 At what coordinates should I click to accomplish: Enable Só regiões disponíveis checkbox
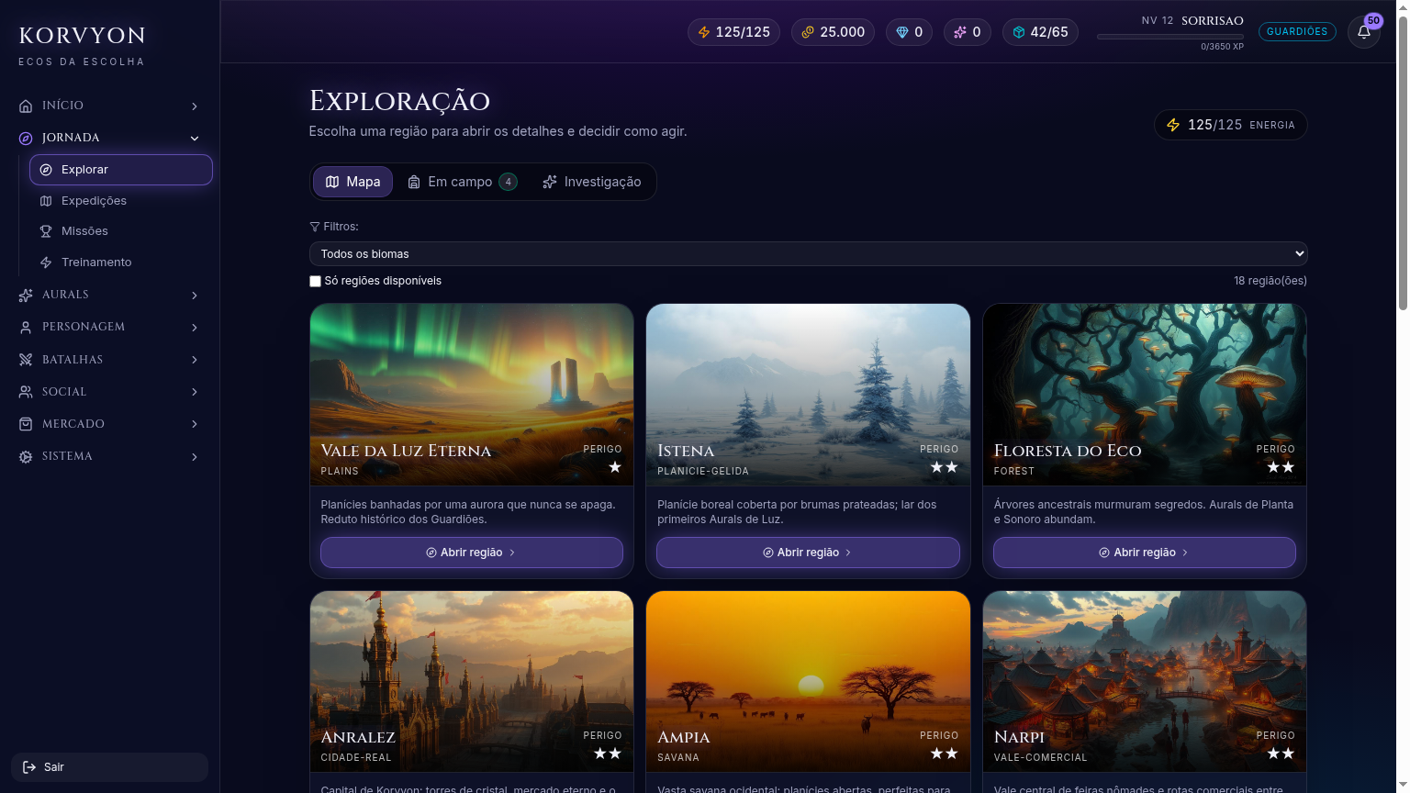point(315,281)
